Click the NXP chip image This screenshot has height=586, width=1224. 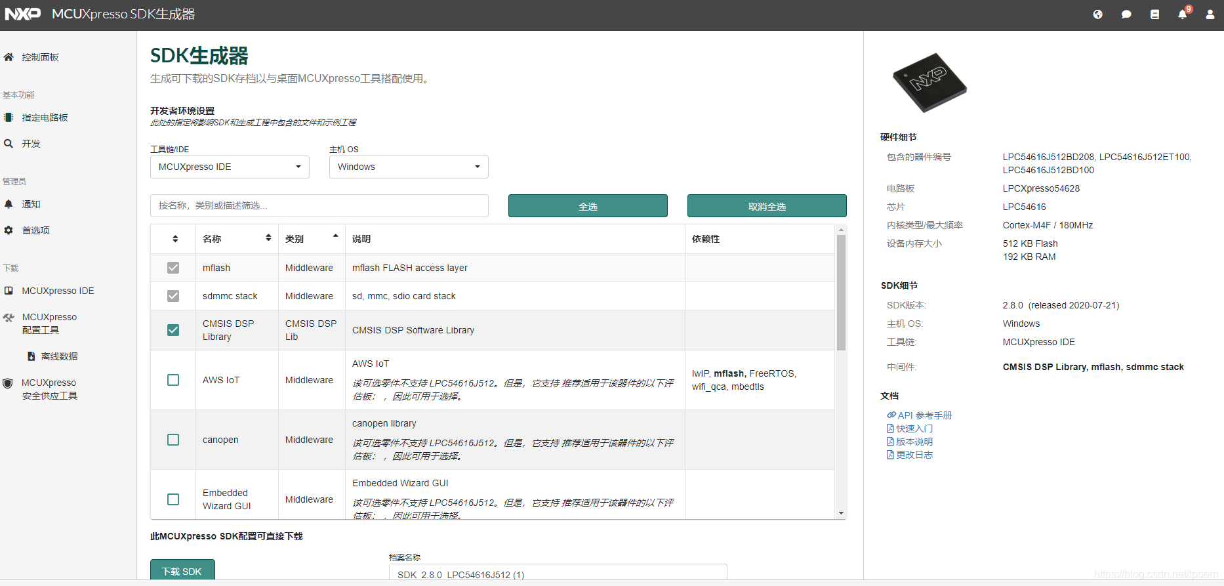coord(929,83)
